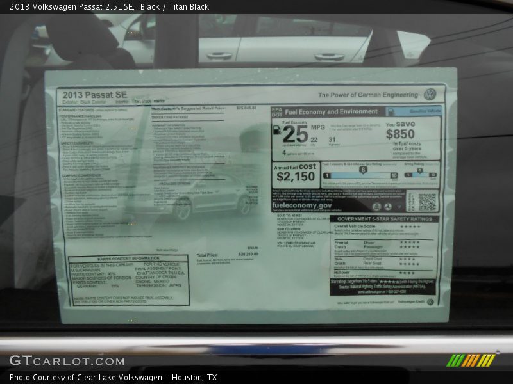Viewport: 513px width, 384px height.
Task: Click the 'STANDARD FEATURES' section heading
Action: [76, 110]
